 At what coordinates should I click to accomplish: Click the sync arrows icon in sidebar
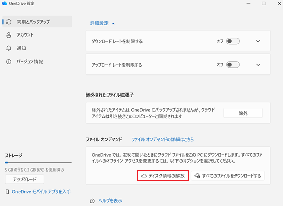tap(9, 22)
